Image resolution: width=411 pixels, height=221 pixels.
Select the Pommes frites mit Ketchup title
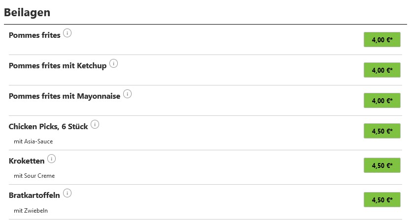tap(58, 66)
